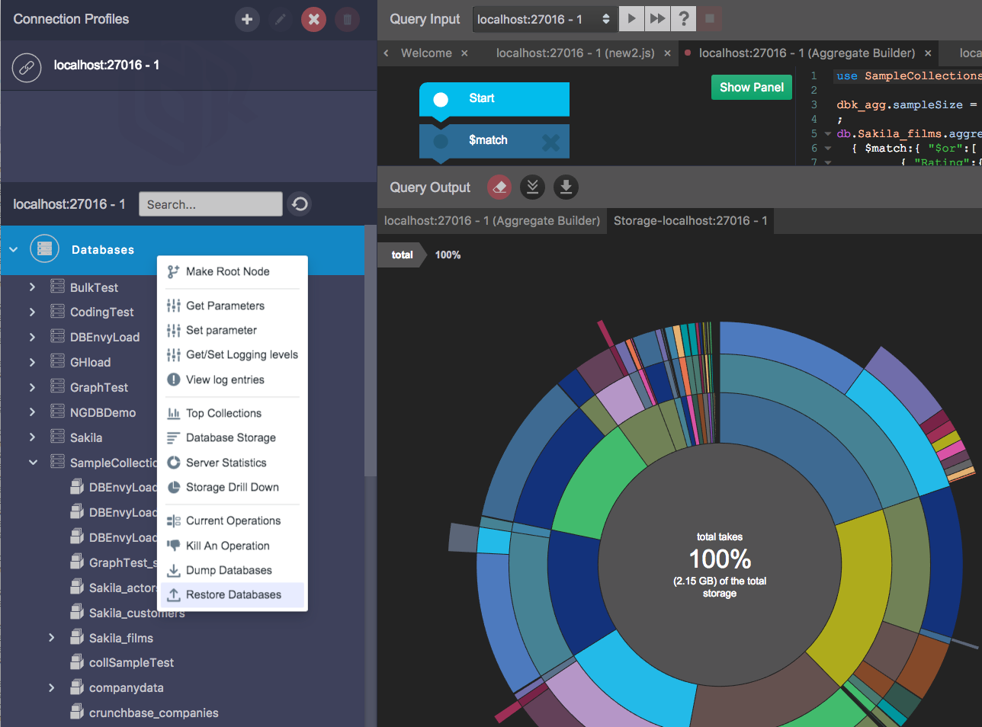The image size is (982, 727).
Task: Click the execute all fast-forward button
Action: (657, 19)
